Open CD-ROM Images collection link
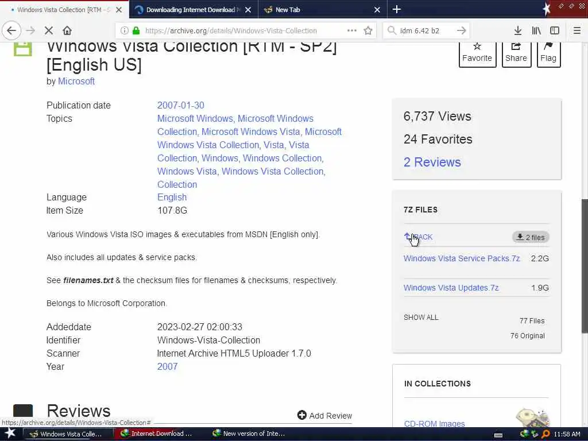Image resolution: width=588 pixels, height=441 pixels. click(435, 424)
